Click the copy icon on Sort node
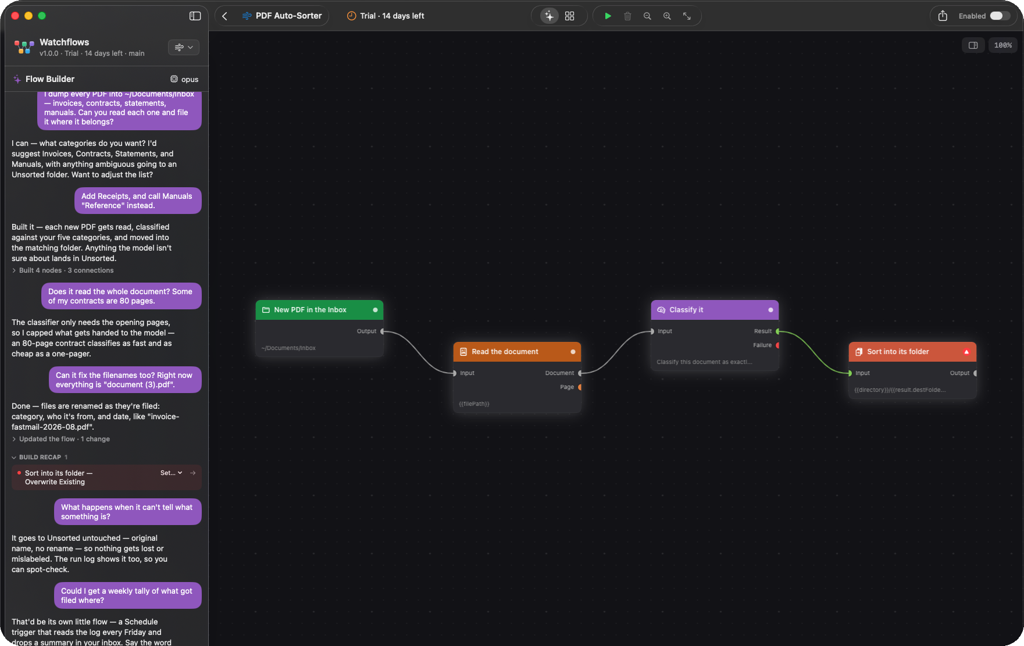Image resolution: width=1024 pixels, height=646 pixels. (x=859, y=352)
